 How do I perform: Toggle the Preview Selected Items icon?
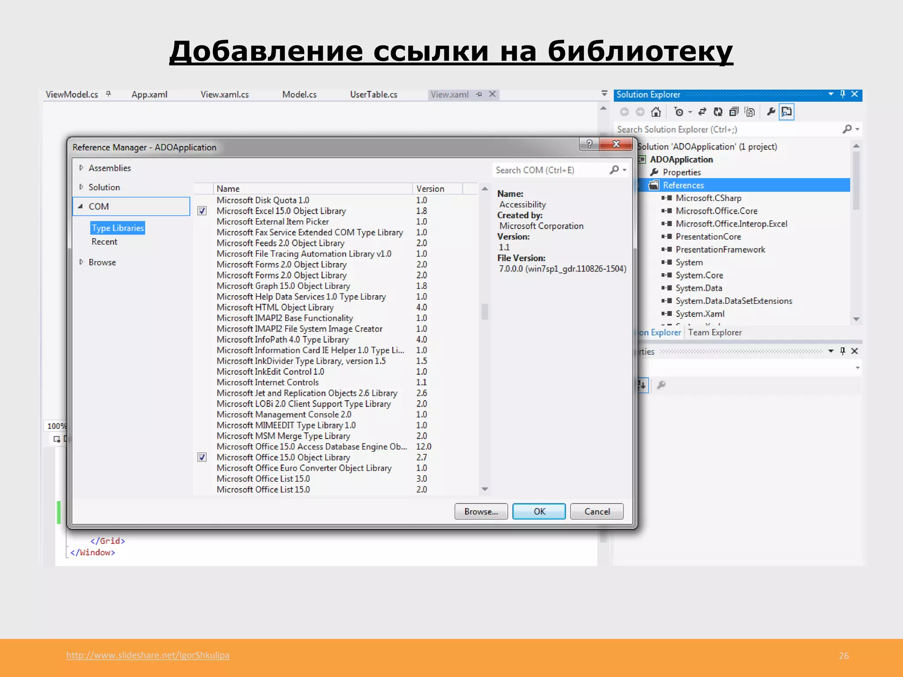(x=787, y=112)
